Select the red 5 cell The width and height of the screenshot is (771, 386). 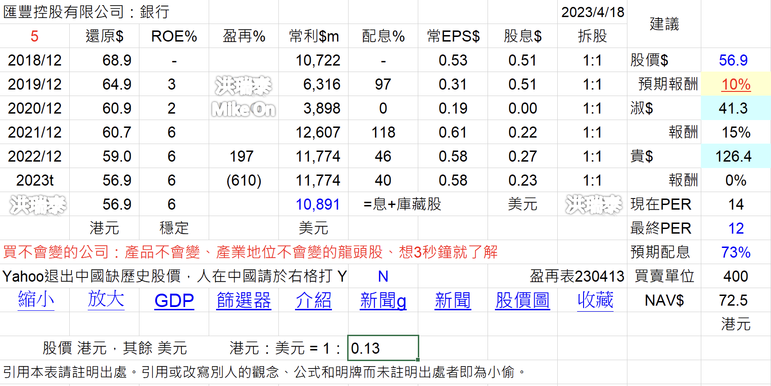click(x=35, y=36)
